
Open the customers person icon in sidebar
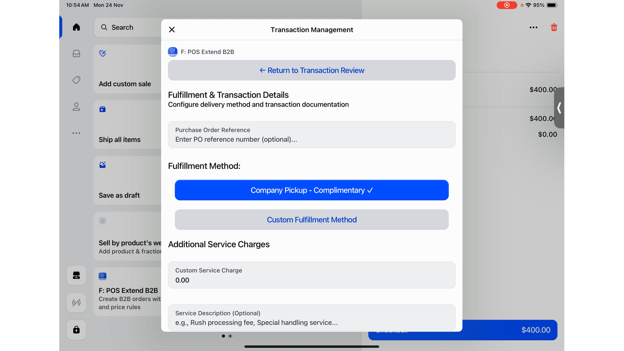[x=76, y=106]
